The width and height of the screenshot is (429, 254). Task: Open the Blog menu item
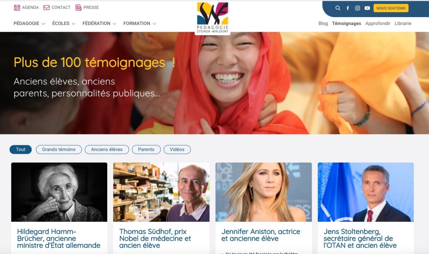point(323,23)
